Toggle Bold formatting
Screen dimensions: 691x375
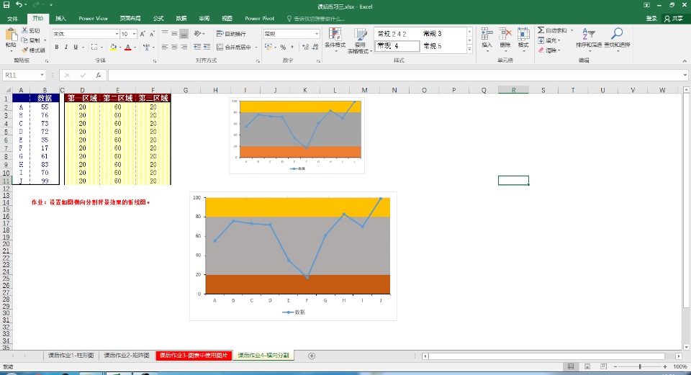[x=56, y=48]
